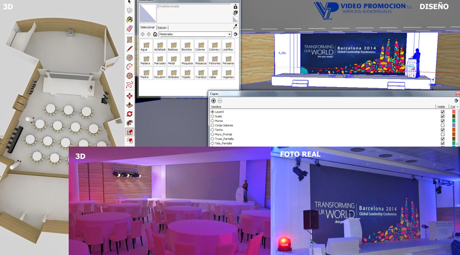
Task: Select the Rotate tool
Action: tap(129, 114)
